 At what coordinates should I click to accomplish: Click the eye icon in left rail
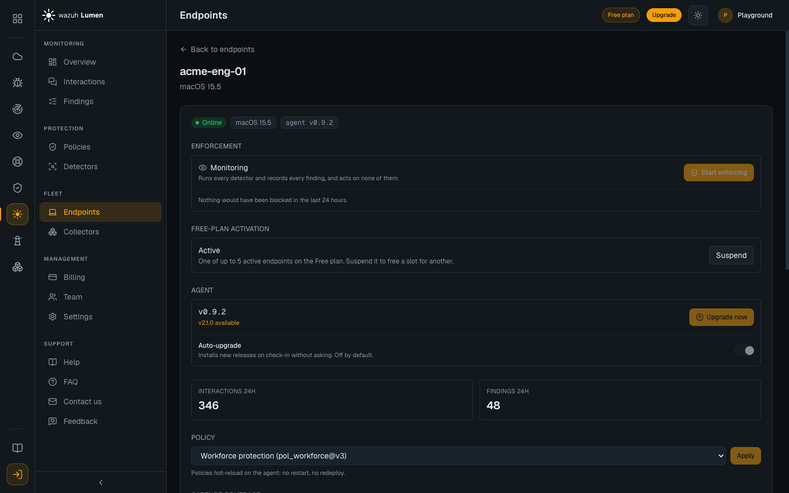(18, 135)
